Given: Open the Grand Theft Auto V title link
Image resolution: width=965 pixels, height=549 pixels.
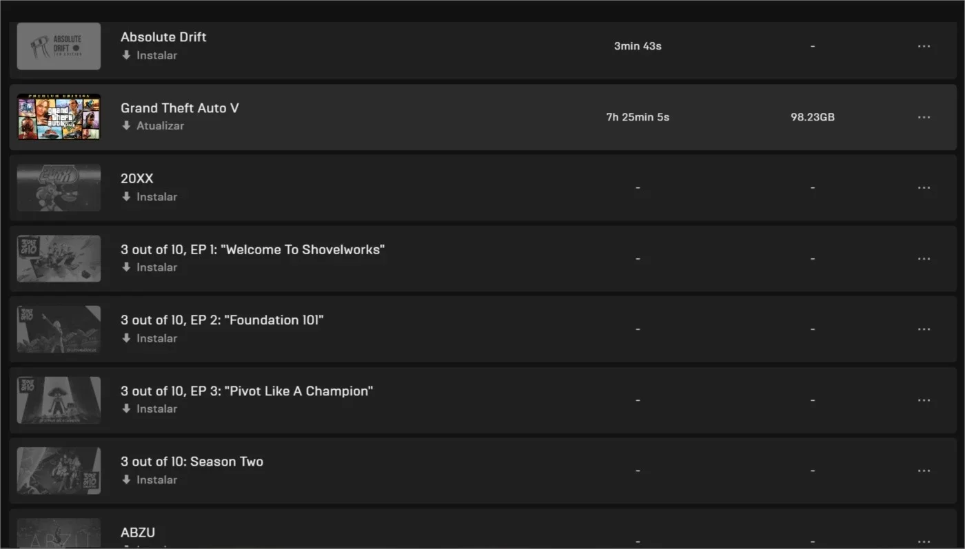Looking at the screenshot, I should pos(180,108).
